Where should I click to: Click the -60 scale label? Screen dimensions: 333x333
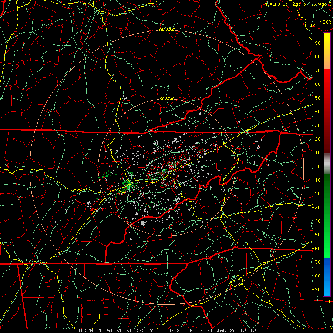tap(316, 249)
